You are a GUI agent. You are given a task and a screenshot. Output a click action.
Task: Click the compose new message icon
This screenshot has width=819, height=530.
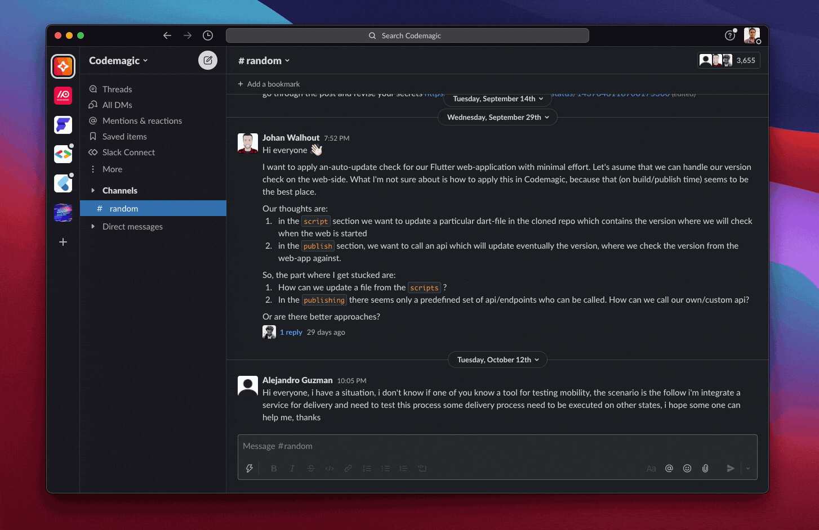tap(208, 60)
